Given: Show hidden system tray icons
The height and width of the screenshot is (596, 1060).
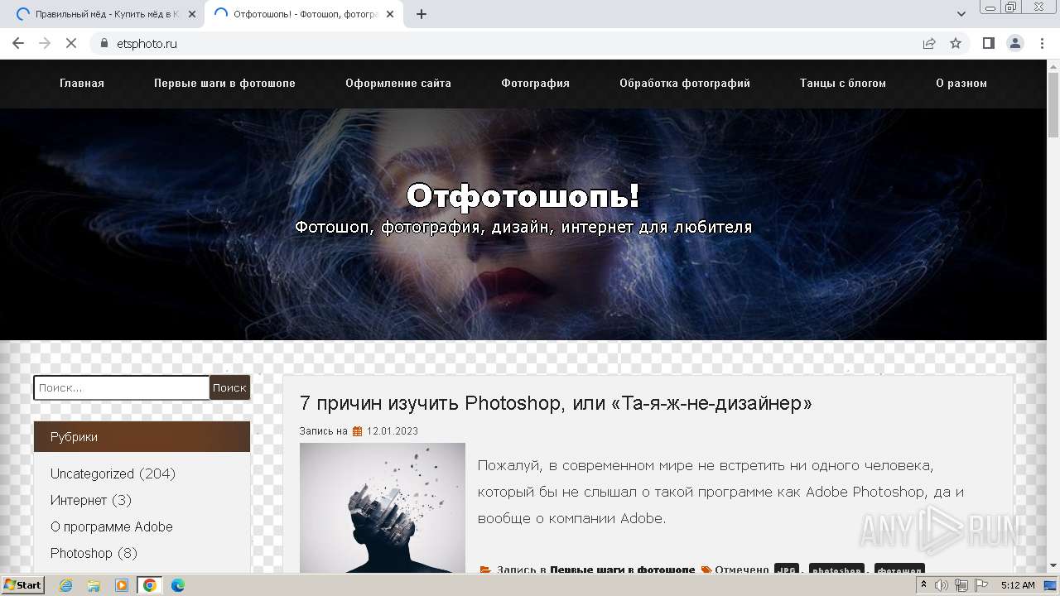Looking at the screenshot, I should point(923,585).
